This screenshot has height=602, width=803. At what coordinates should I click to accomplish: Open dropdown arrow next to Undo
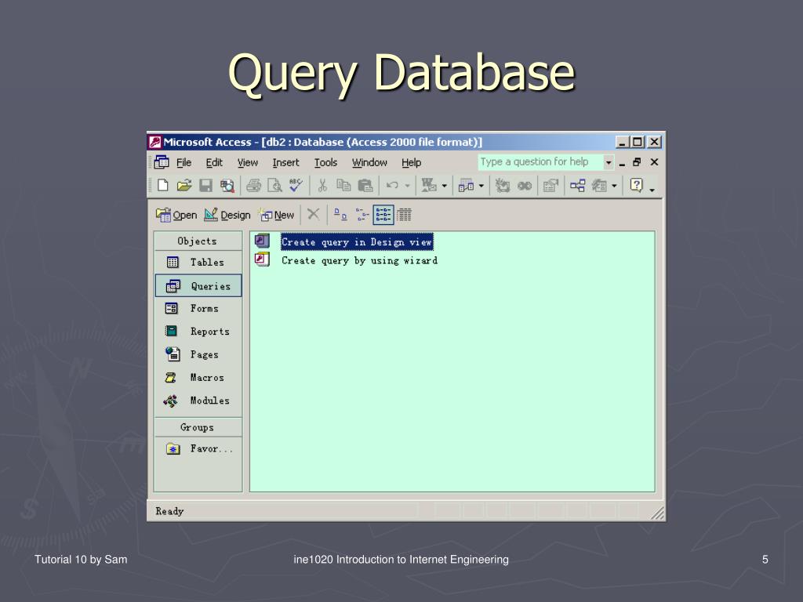click(x=408, y=186)
